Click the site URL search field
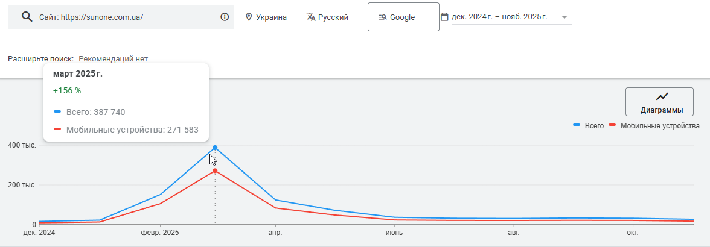Image resolution: width=710 pixels, height=247 pixels. [121, 17]
